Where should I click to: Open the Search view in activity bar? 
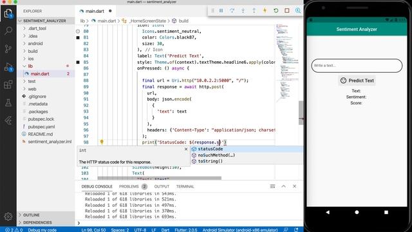(8, 31)
